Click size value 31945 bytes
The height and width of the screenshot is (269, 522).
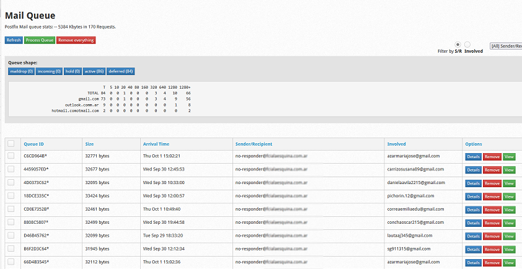97,249
